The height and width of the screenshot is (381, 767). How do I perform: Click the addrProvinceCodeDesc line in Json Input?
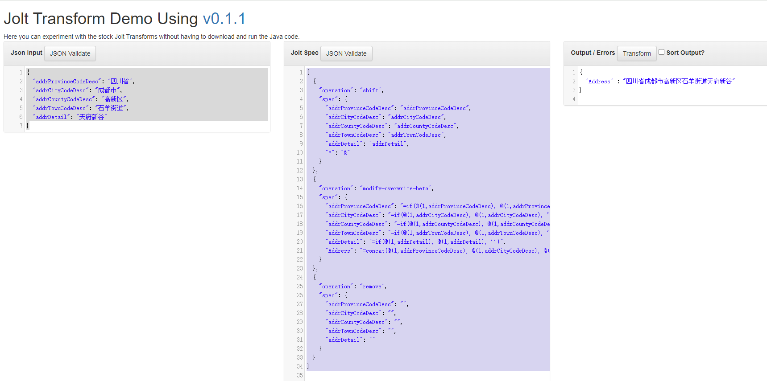point(84,81)
